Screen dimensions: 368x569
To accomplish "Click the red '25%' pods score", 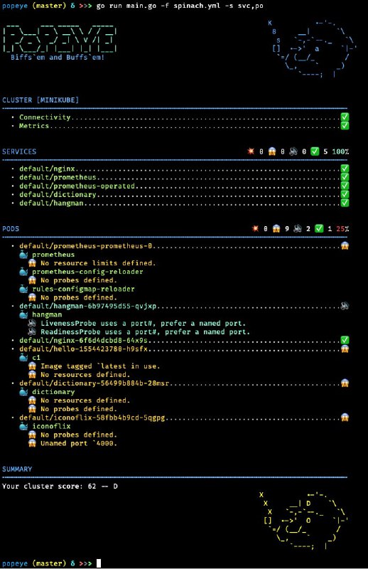I will [342, 228].
